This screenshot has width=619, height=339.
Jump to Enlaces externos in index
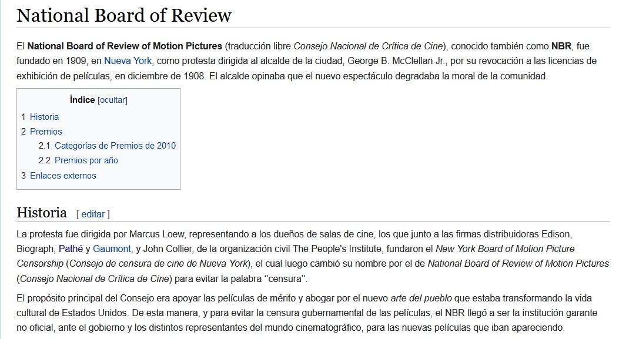pyautogui.click(x=63, y=176)
